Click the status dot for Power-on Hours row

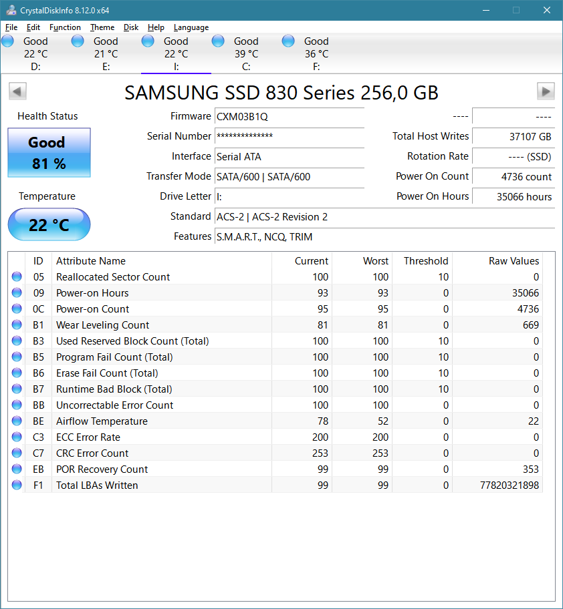(x=17, y=292)
